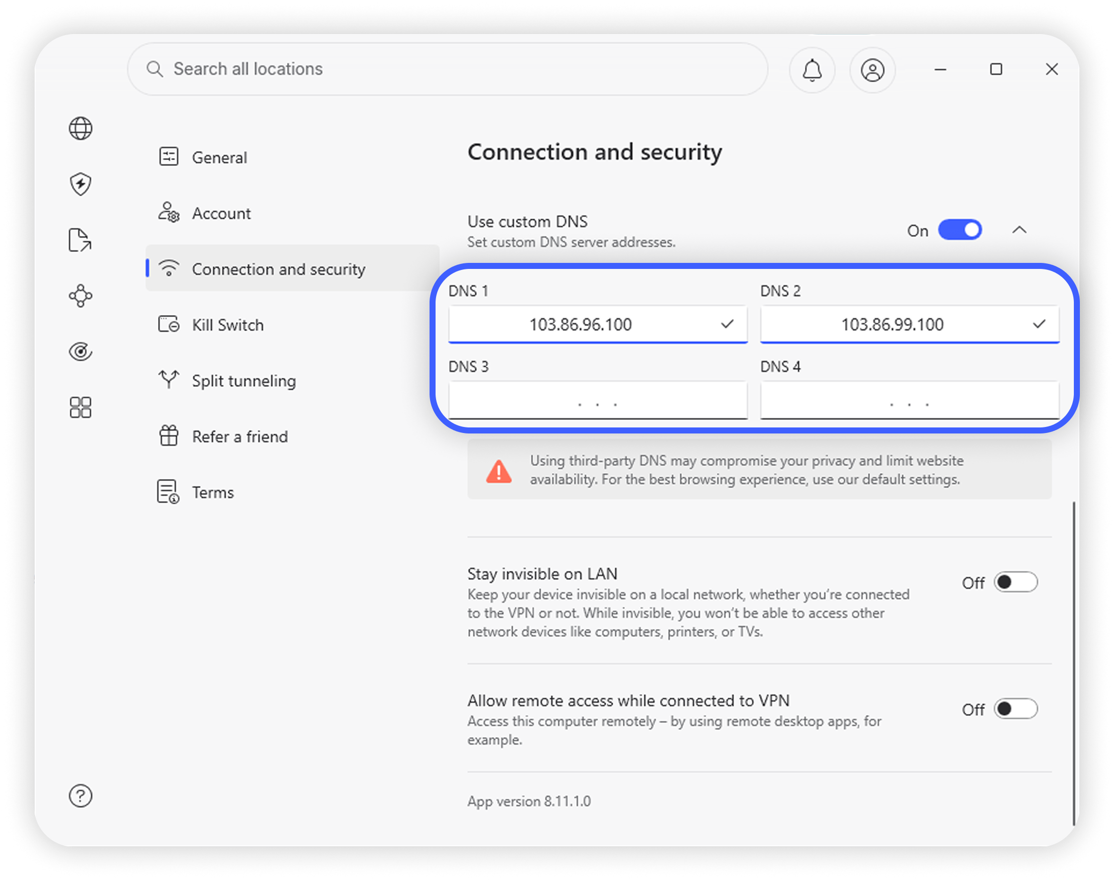This screenshot has width=1114, height=881.
Task: Open the Terms page
Action: [292, 492]
